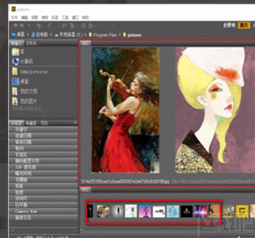This screenshot has width=255, height=238.
Task: Expand the 长宽比 (Aspect Ratio) filter
Action: (44, 154)
